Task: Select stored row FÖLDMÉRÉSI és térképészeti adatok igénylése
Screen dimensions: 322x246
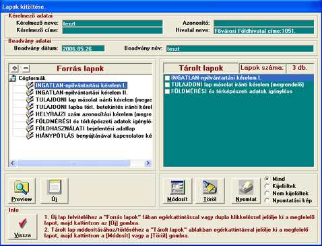Action: click(x=238, y=91)
